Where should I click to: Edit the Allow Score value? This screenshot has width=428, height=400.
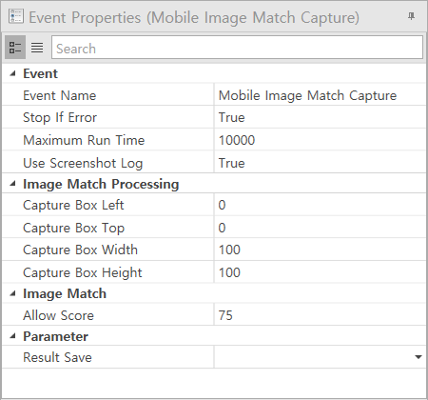coord(320,315)
